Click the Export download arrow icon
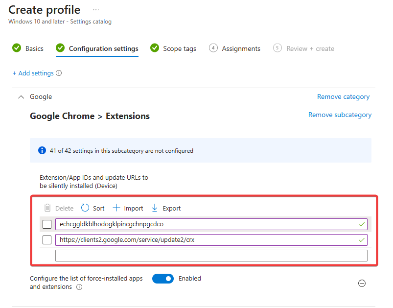The width and height of the screenshot is (393, 308). click(155, 208)
